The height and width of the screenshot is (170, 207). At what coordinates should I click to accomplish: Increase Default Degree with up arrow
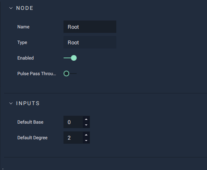coord(86,135)
